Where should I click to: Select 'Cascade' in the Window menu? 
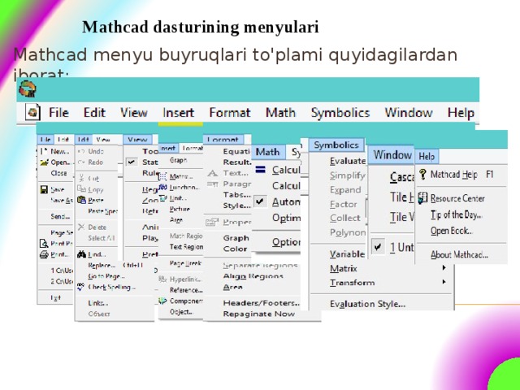[x=402, y=177]
